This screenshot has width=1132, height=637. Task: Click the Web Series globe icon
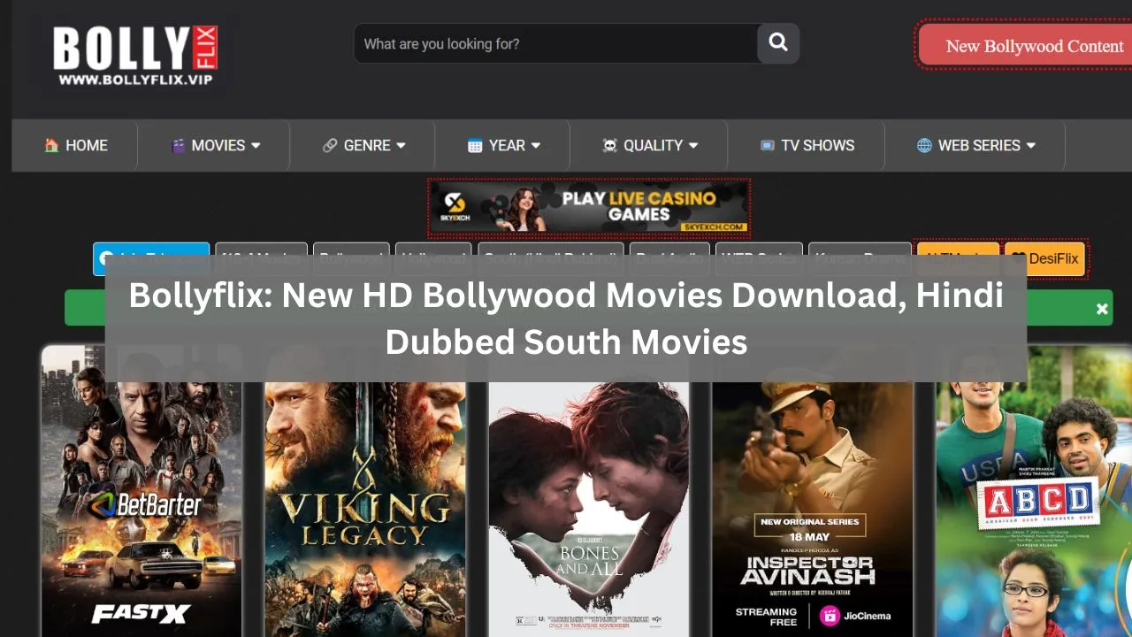(924, 145)
